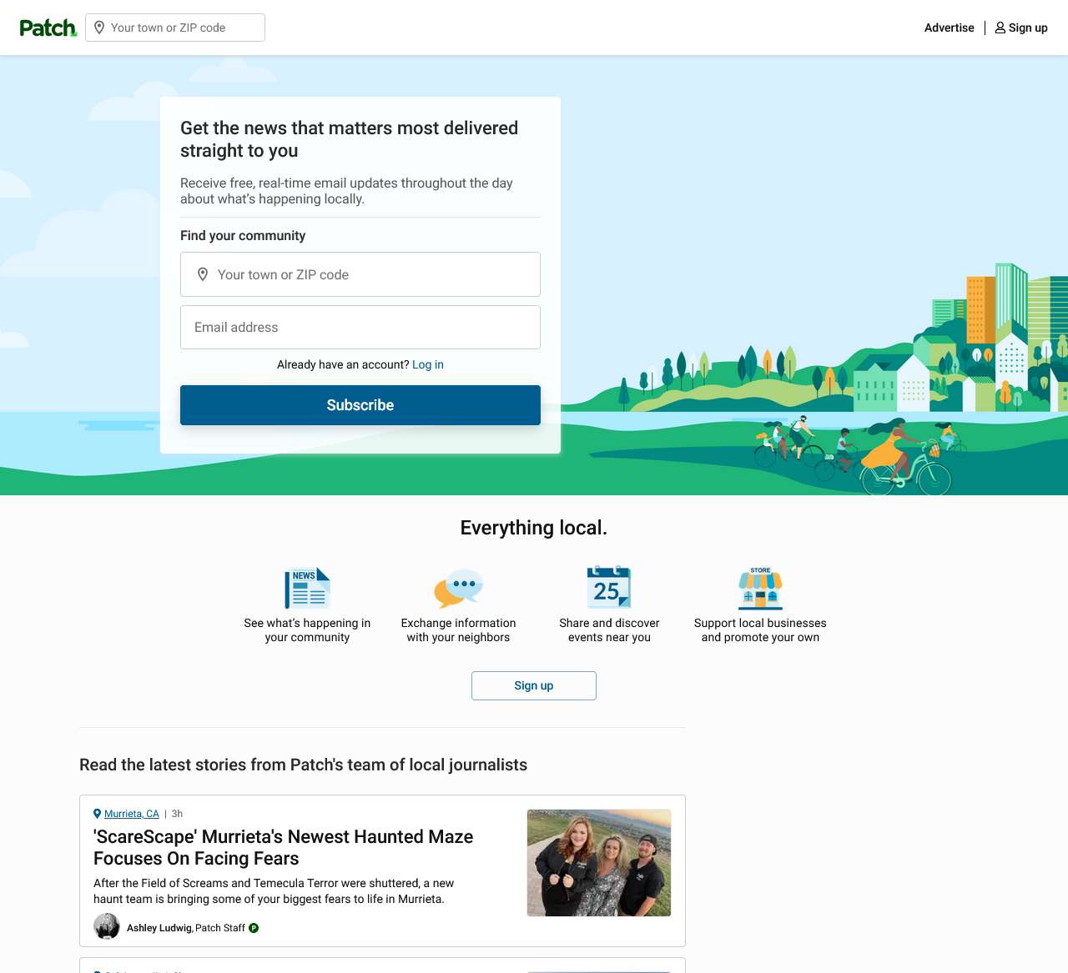The width and height of the screenshot is (1068, 973).
Task: Open the 'ScareScape' Murrieta headline
Action: (284, 847)
